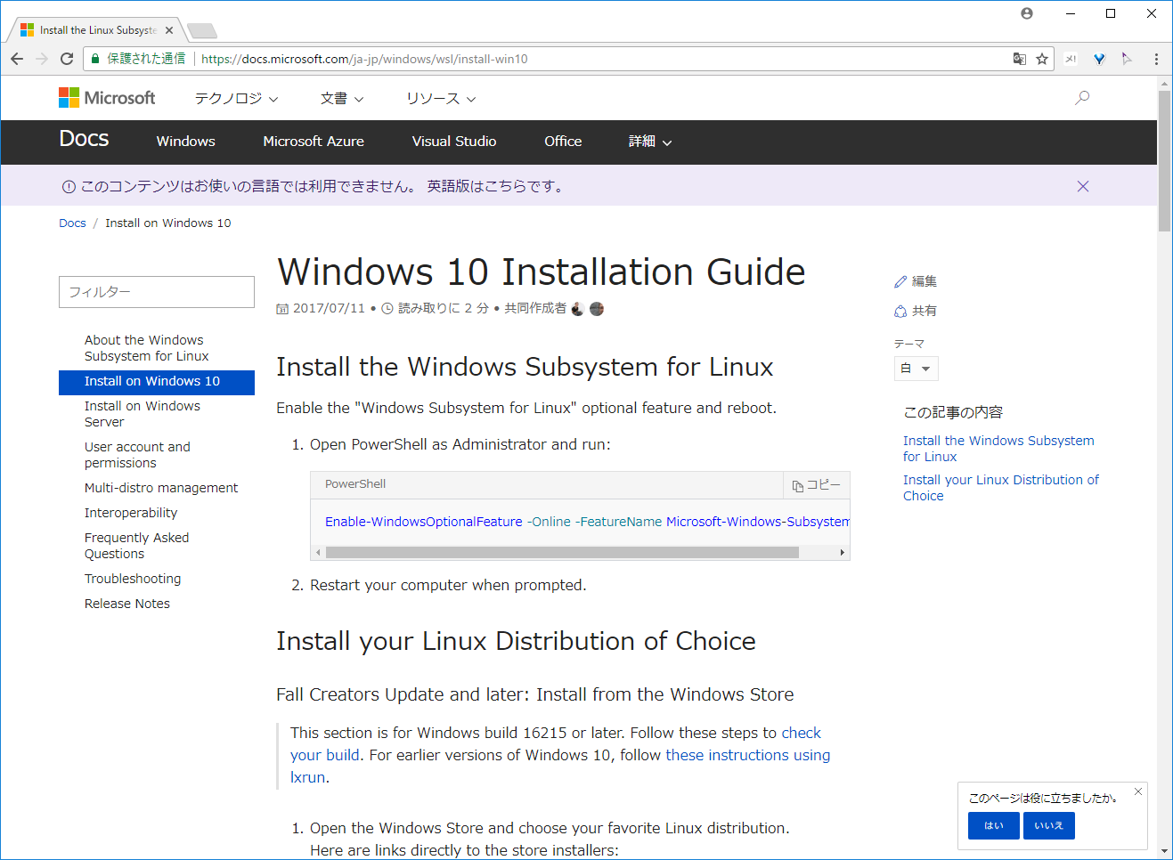This screenshot has width=1173, height=860.
Task: Answer はい in the feedback popup
Action: (x=993, y=825)
